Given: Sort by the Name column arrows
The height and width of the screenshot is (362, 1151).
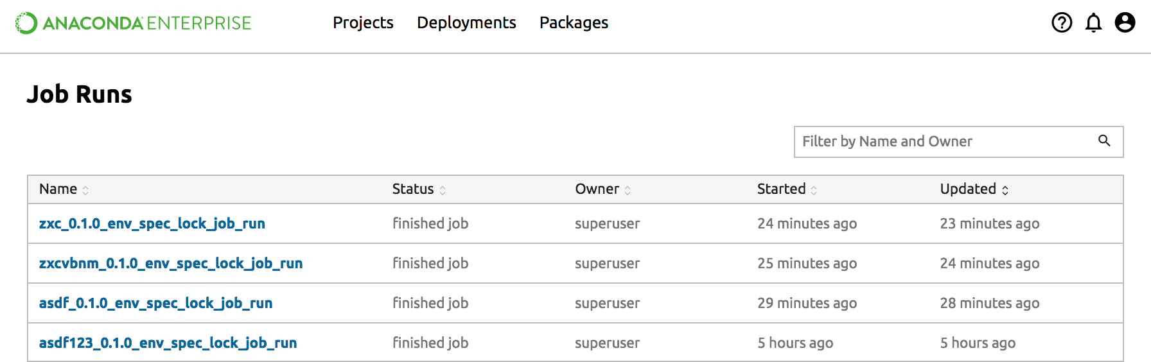Looking at the screenshot, I should 85,190.
